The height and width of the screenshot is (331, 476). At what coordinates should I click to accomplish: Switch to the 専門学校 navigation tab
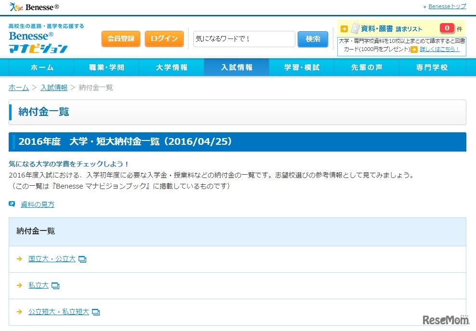tap(431, 67)
